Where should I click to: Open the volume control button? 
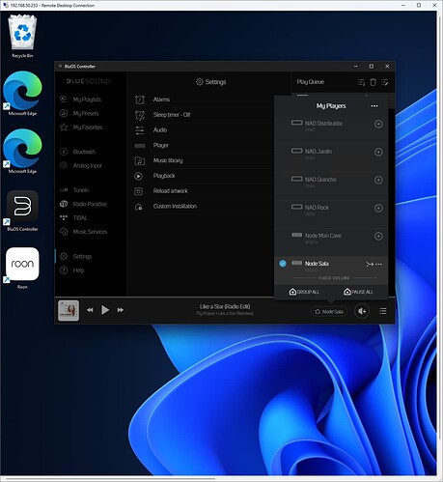362,311
